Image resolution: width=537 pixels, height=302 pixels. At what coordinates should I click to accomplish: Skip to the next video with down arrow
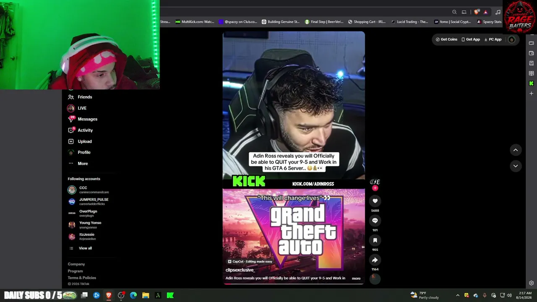click(x=516, y=166)
